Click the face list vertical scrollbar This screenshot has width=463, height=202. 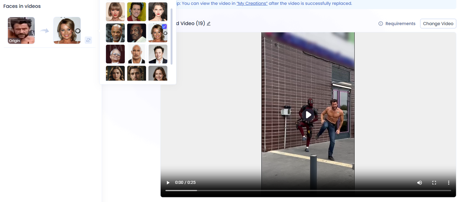(x=171, y=36)
